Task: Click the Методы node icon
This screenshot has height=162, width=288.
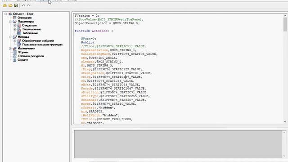Action: (x=14, y=37)
